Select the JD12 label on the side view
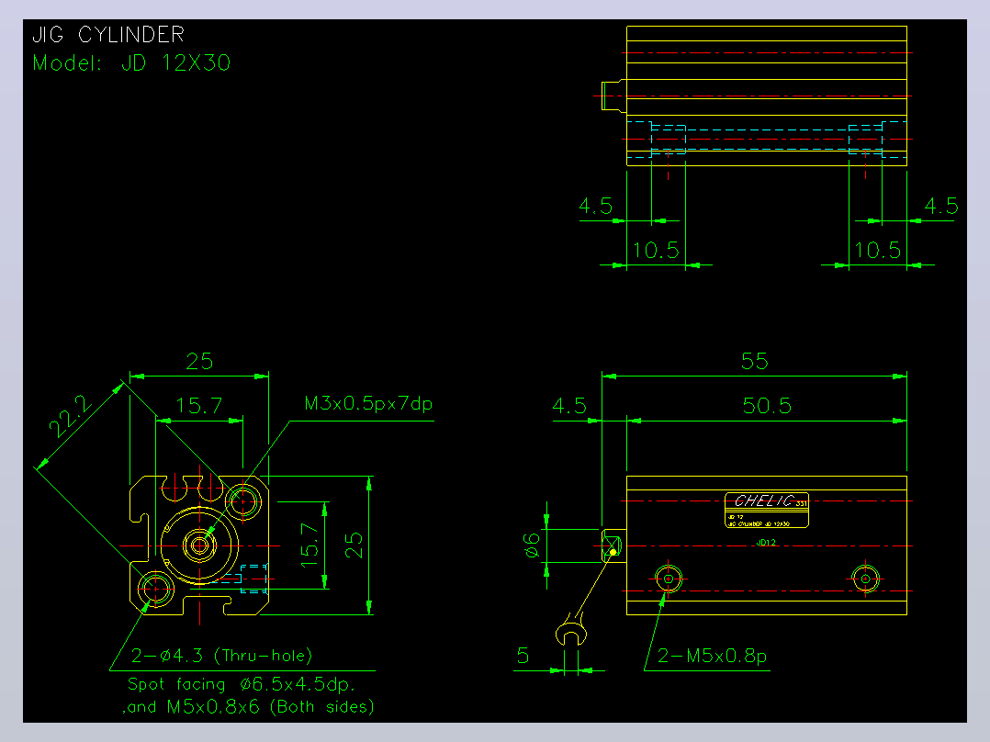Screen dimensions: 990x742 coord(766,543)
